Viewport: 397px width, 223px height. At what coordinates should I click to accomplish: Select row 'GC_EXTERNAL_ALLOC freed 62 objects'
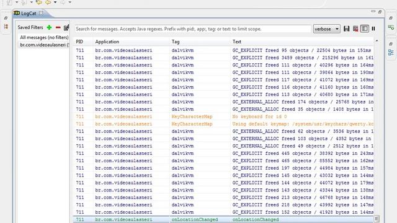click(223, 131)
